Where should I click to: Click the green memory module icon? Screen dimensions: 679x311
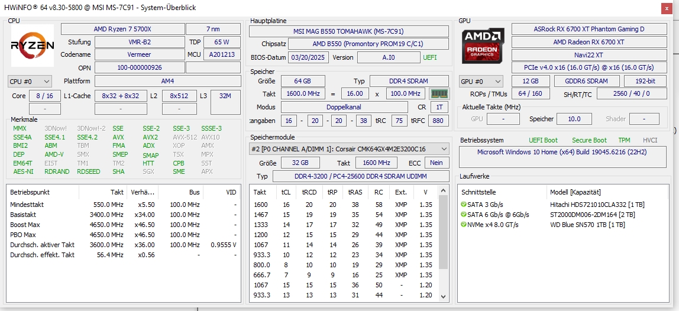click(439, 93)
